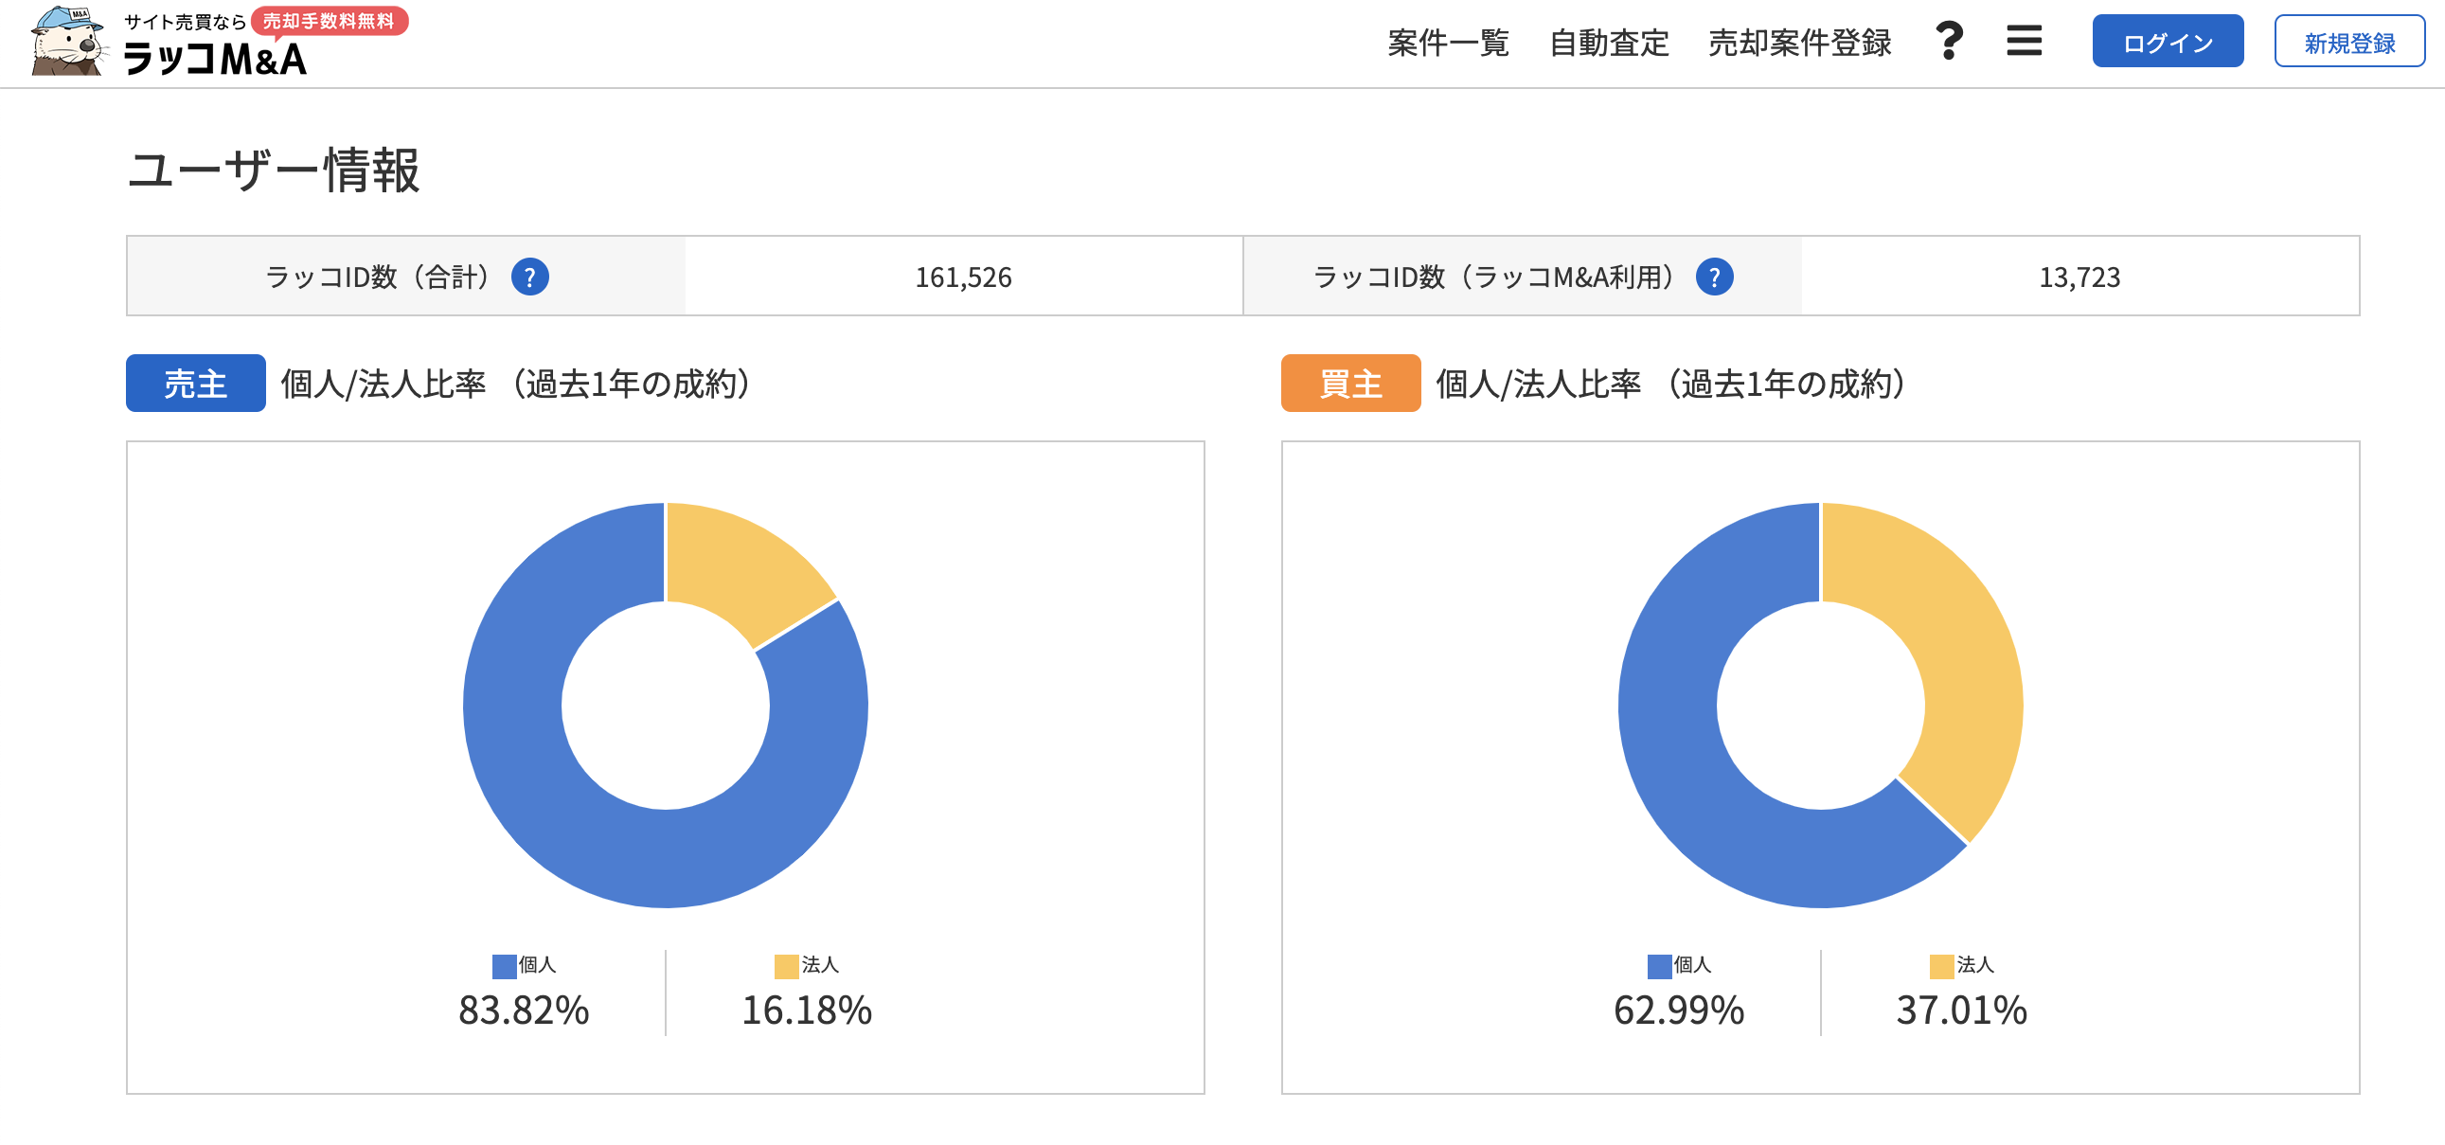Click the ラッコM&A logo text
Screen dimensions: 2445x1145
click(x=216, y=60)
